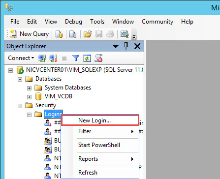Click the VIM_VCDB database cylinder icon
This screenshot has width=220, height=179.
pyautogui.click(x=38, y=96)
